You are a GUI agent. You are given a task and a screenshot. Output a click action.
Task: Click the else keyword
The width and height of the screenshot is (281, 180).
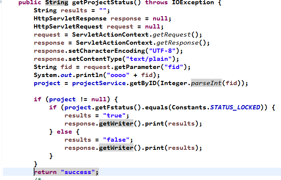[64, 132]
